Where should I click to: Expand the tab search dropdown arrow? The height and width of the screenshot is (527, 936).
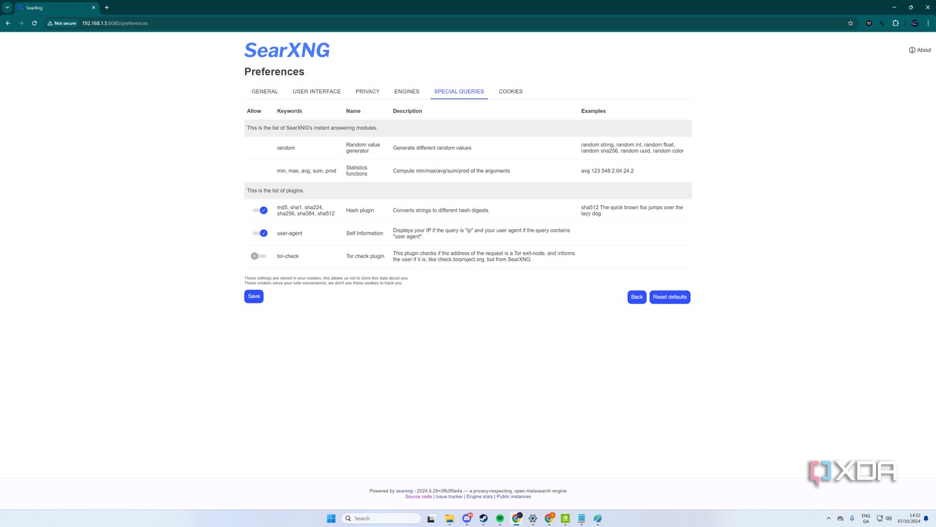tap(7, 7)
